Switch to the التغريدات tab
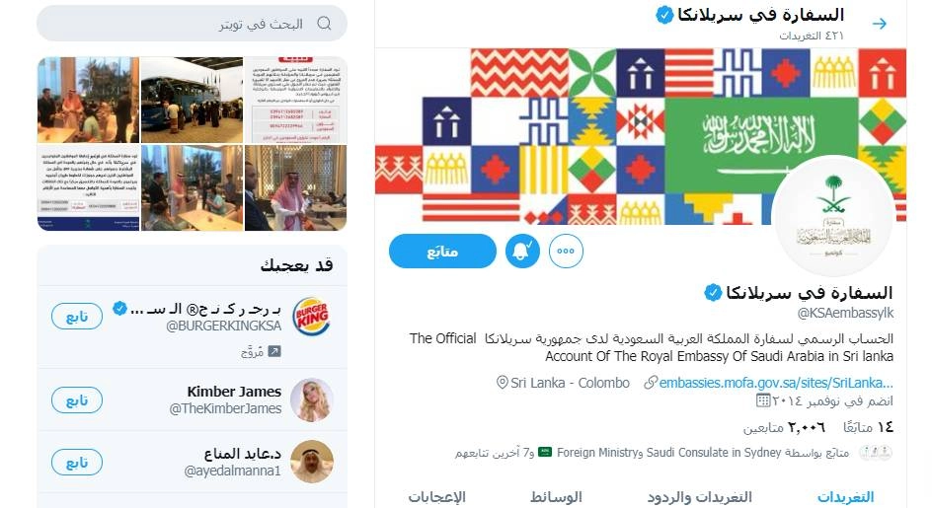Viewport: 932px width, 508px height. pos(846,497)
